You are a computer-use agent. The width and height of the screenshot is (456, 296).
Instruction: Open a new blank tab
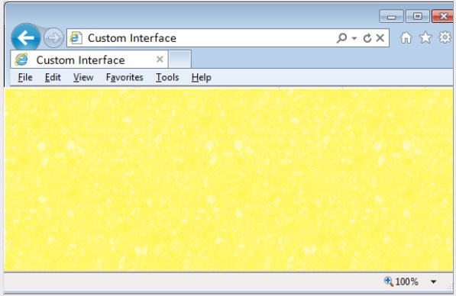point(179,60)
